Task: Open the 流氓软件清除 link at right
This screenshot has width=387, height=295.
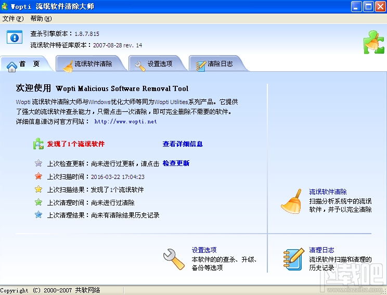Action: [x=328, y=191]
